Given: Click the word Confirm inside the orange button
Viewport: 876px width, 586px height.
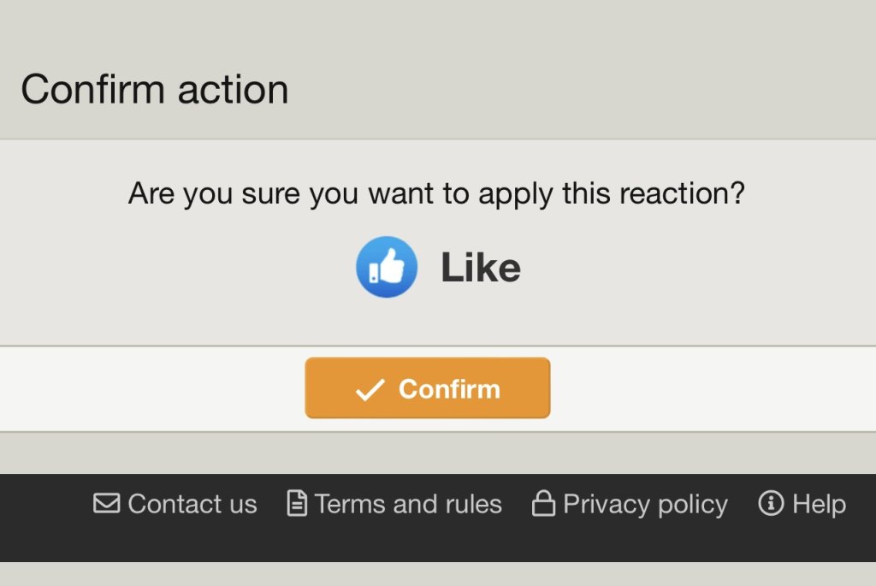Looking at the screenshot, I should [x=449, y=389].
